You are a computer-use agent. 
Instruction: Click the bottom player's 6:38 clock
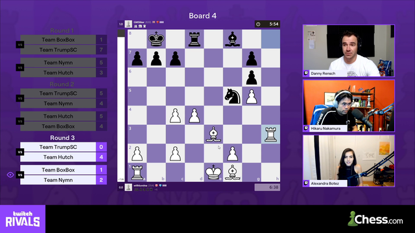pos(267,187)
